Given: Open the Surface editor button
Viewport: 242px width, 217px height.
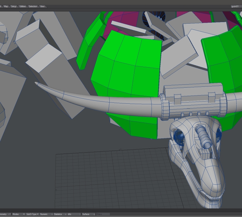Looking at the screenshot, I should point(88,214).
